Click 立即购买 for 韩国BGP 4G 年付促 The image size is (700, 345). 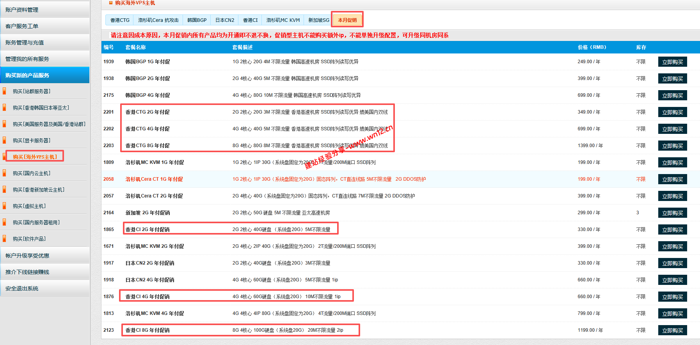(x=672, y=96)
